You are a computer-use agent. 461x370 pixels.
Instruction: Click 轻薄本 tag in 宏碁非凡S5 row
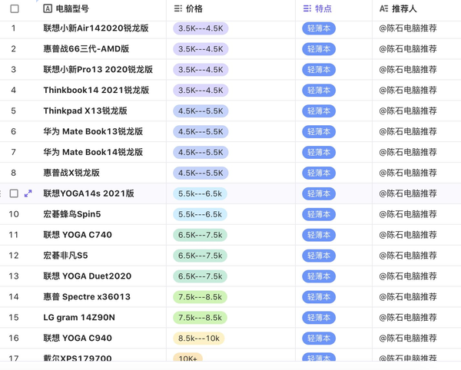[319, 256]
